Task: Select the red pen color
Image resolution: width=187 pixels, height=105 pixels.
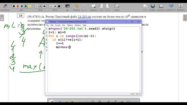Action: tap(18, 6)
